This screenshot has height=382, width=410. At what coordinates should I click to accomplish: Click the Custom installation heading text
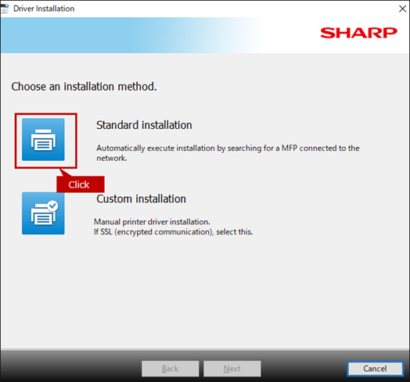pos(141,199)
